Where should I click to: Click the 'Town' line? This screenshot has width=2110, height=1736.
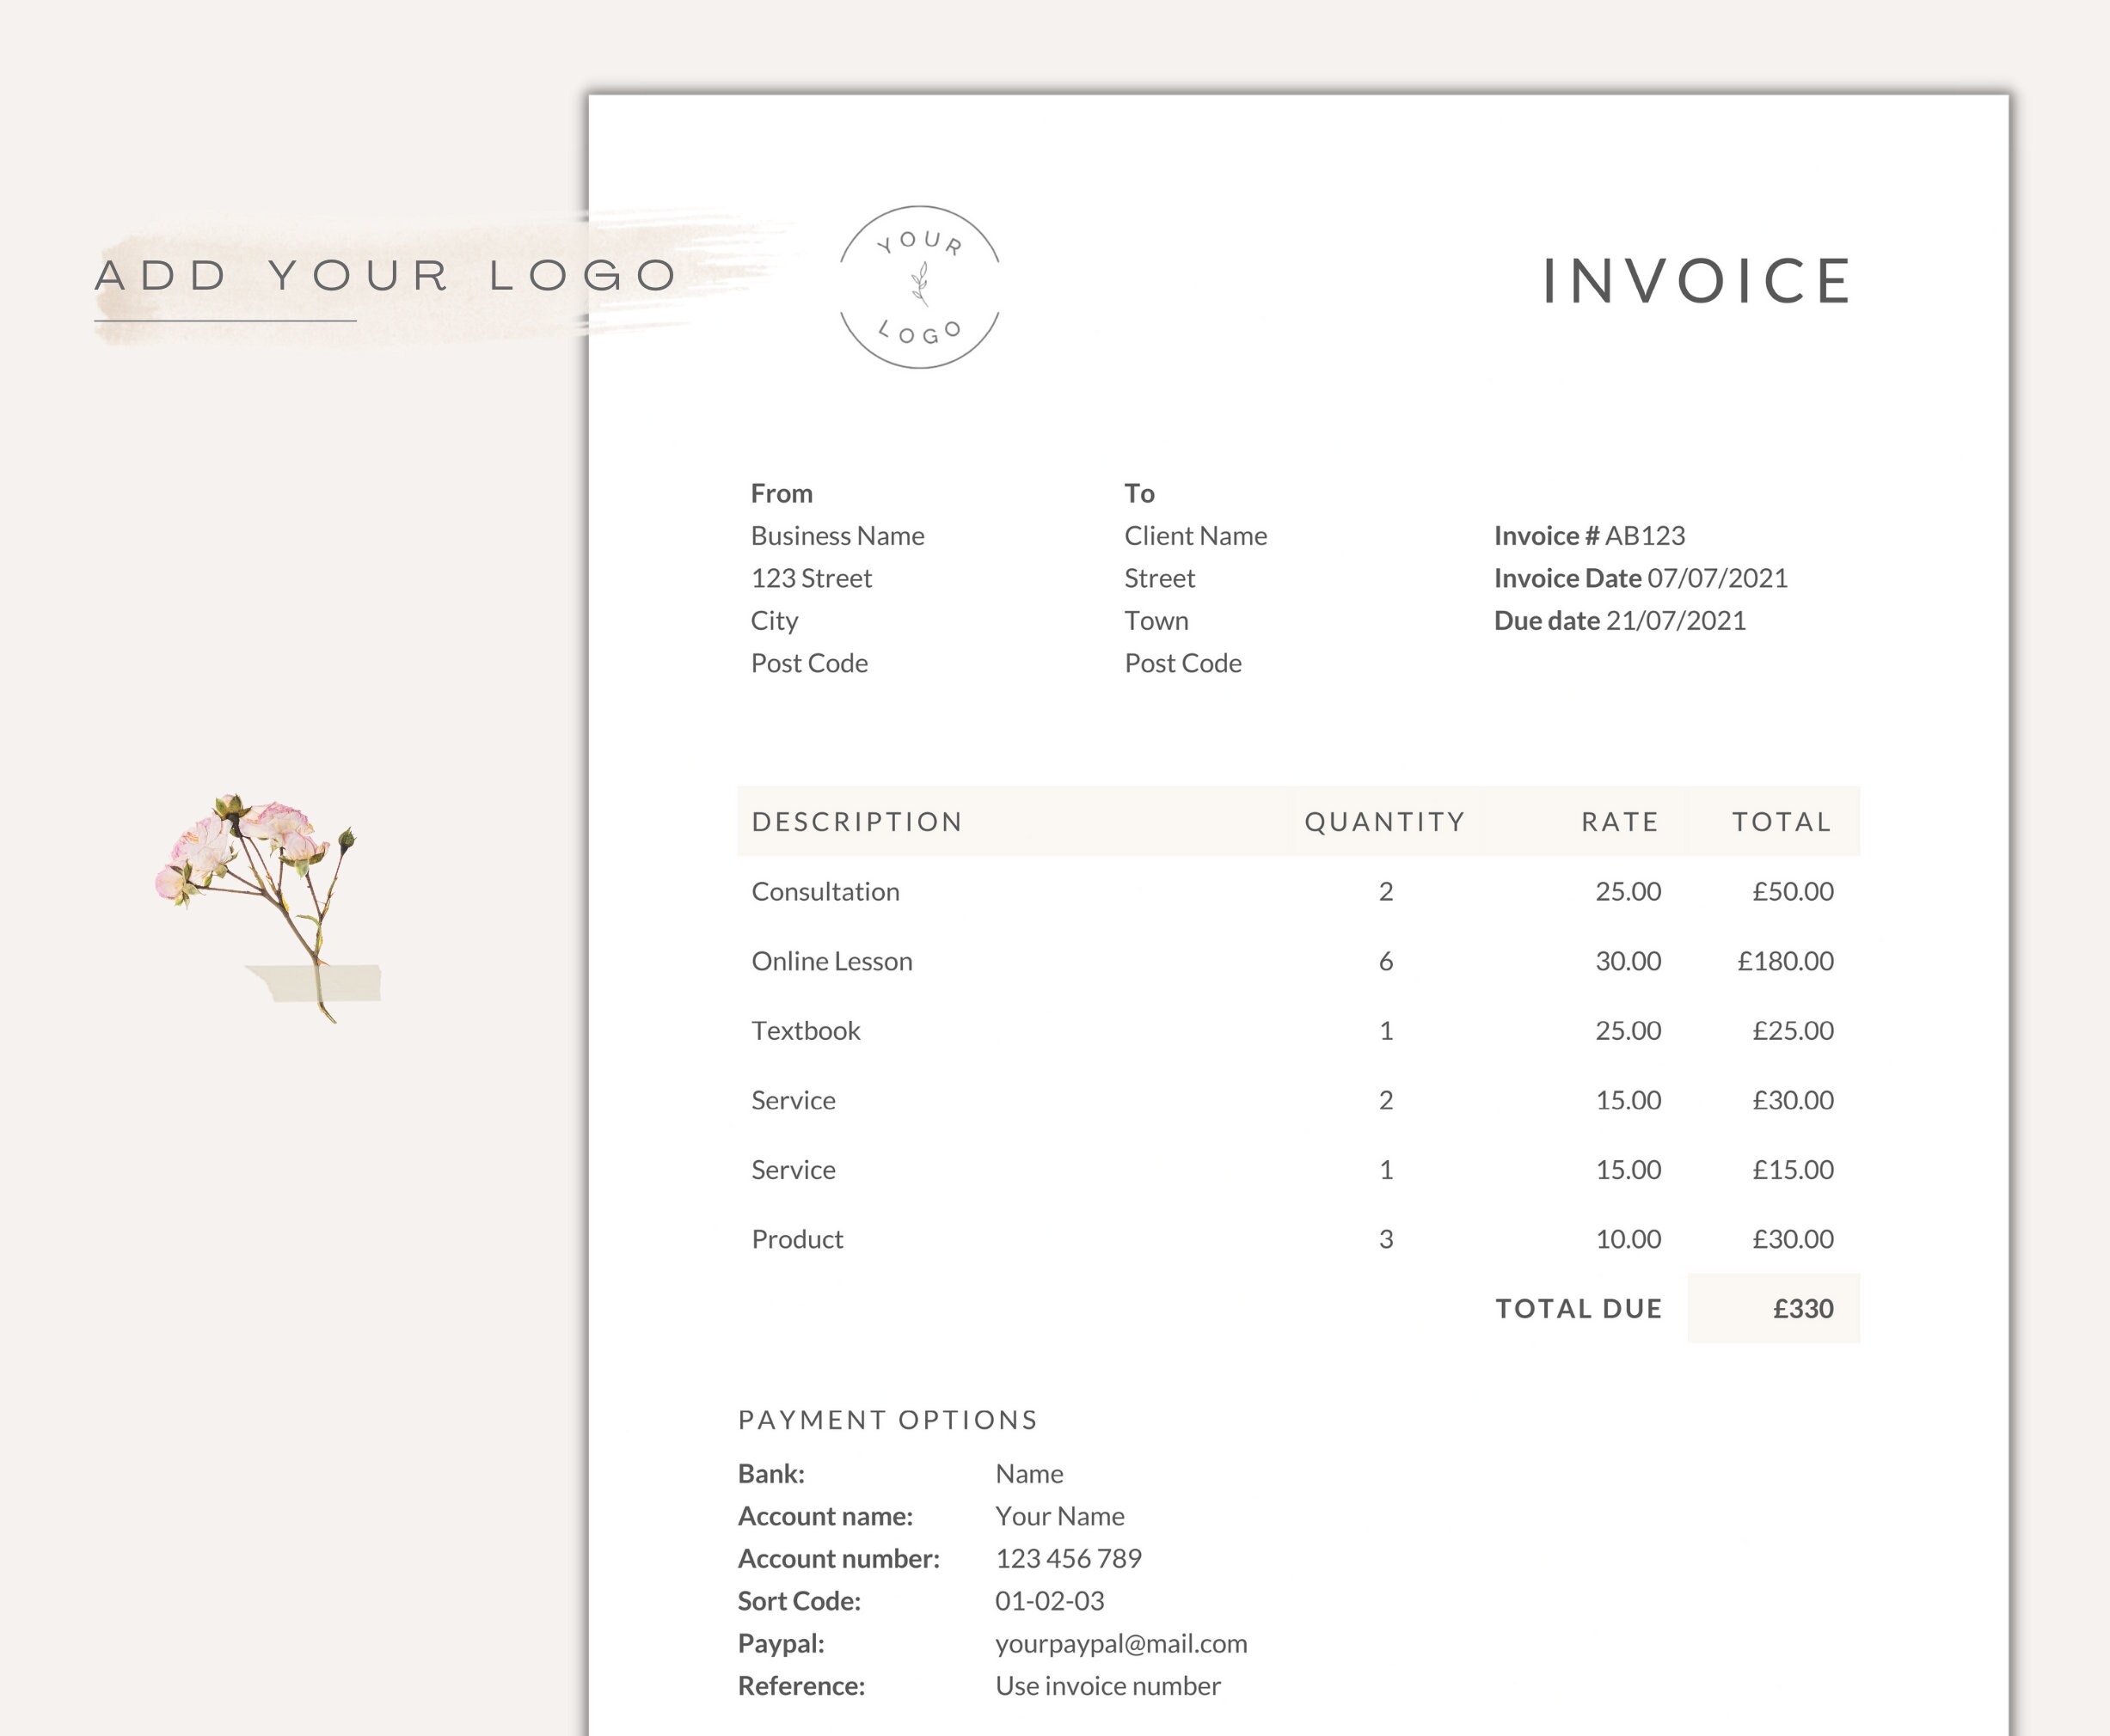[1156, 621]
